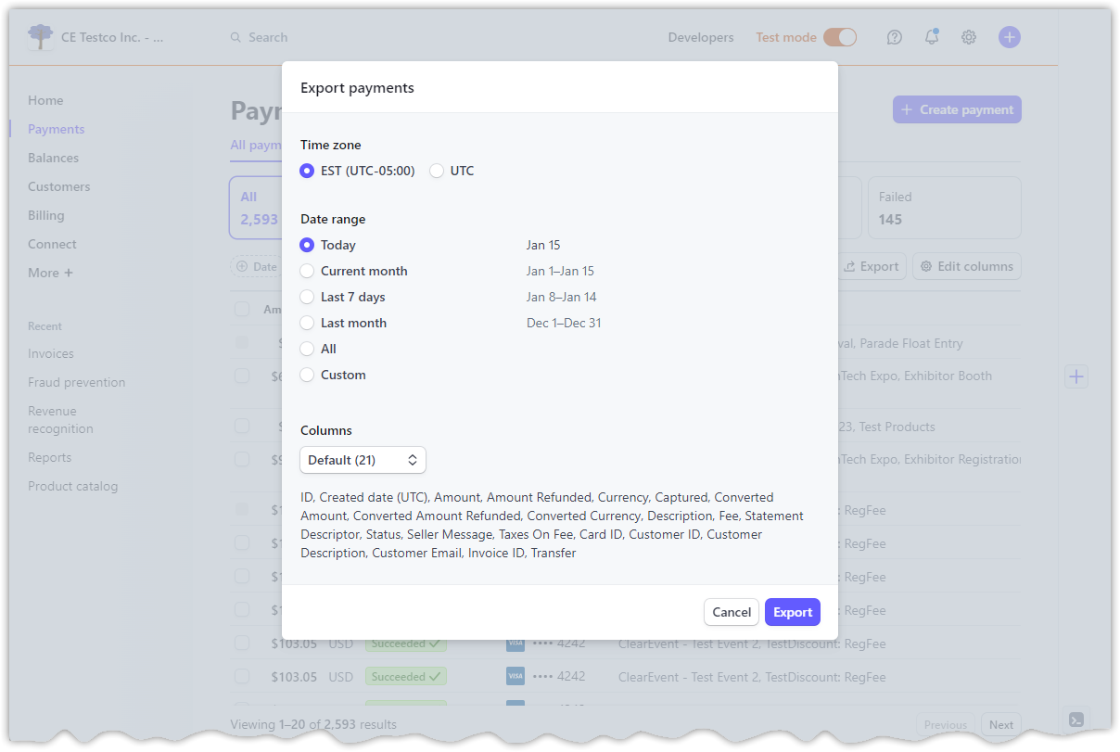Image resolution: width=1120 pixels, height=752 pixels.
Task: Open the Date filter dropdown
Action: click(x=255, y=266)
